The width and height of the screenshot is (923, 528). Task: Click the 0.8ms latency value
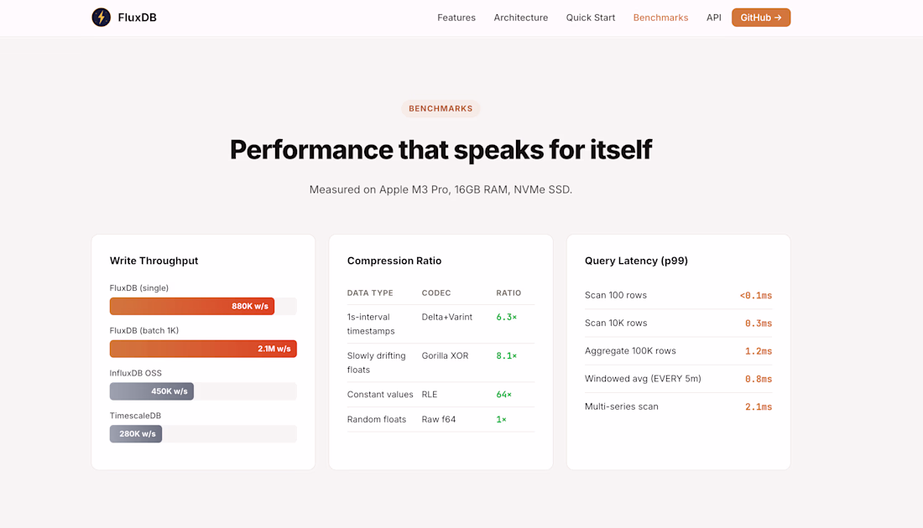(x=759, y=379)
